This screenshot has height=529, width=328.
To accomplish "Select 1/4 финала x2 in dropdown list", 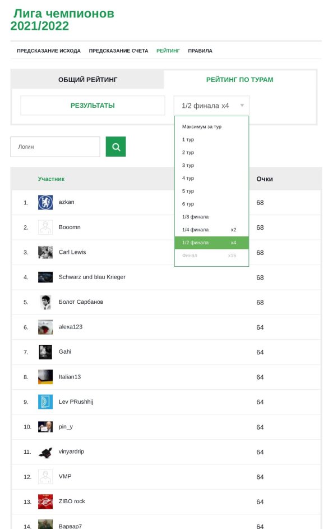I will click(211, 230).
